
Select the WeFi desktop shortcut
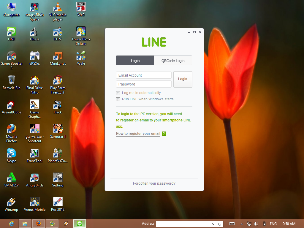pos(81,58)
